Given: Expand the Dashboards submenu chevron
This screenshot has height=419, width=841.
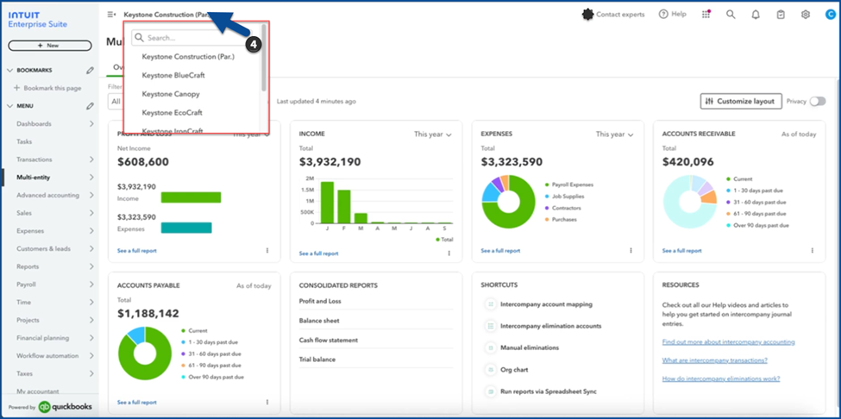Looking at the screenshot, I should (x=91, y=124).
